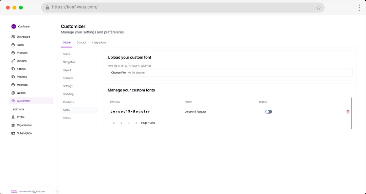
Task: Click the Name column header
Action: 188,102
